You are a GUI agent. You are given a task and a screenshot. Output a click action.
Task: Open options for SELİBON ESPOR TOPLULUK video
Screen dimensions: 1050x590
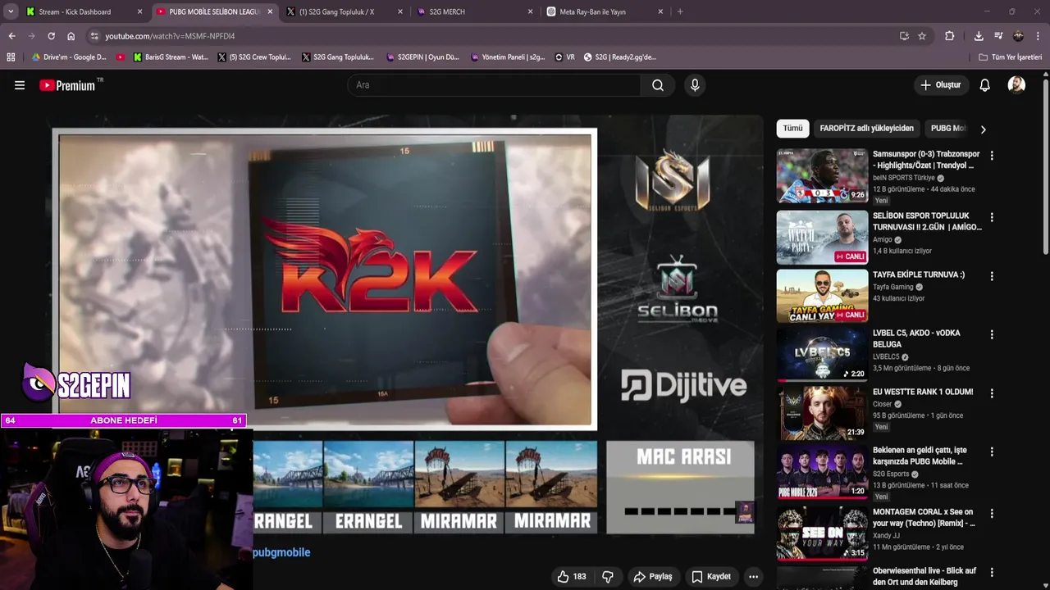pos(991,218)
